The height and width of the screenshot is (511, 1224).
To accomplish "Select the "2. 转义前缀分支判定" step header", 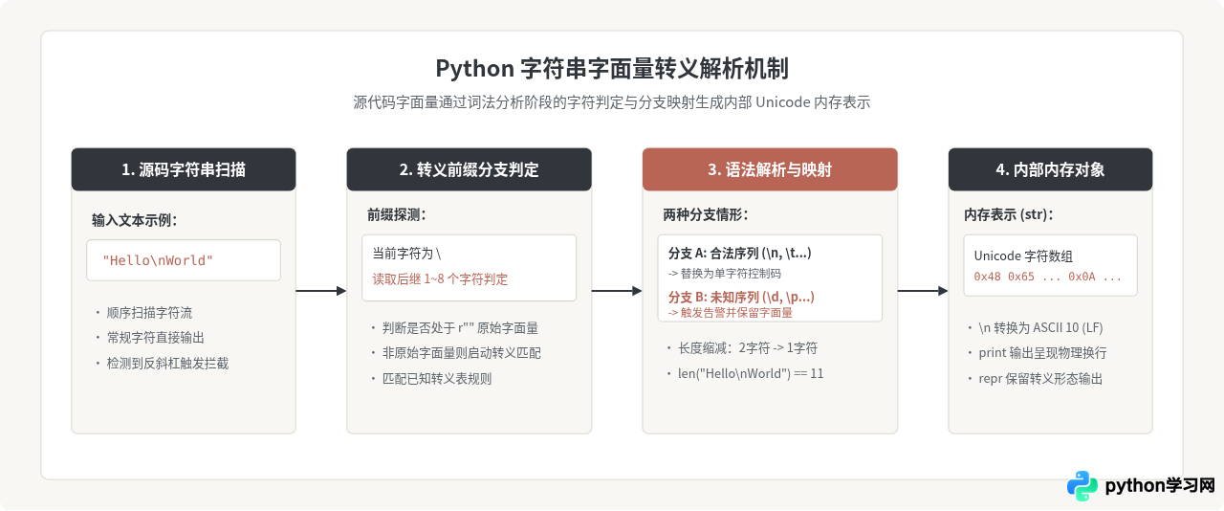I will (469, 169).
